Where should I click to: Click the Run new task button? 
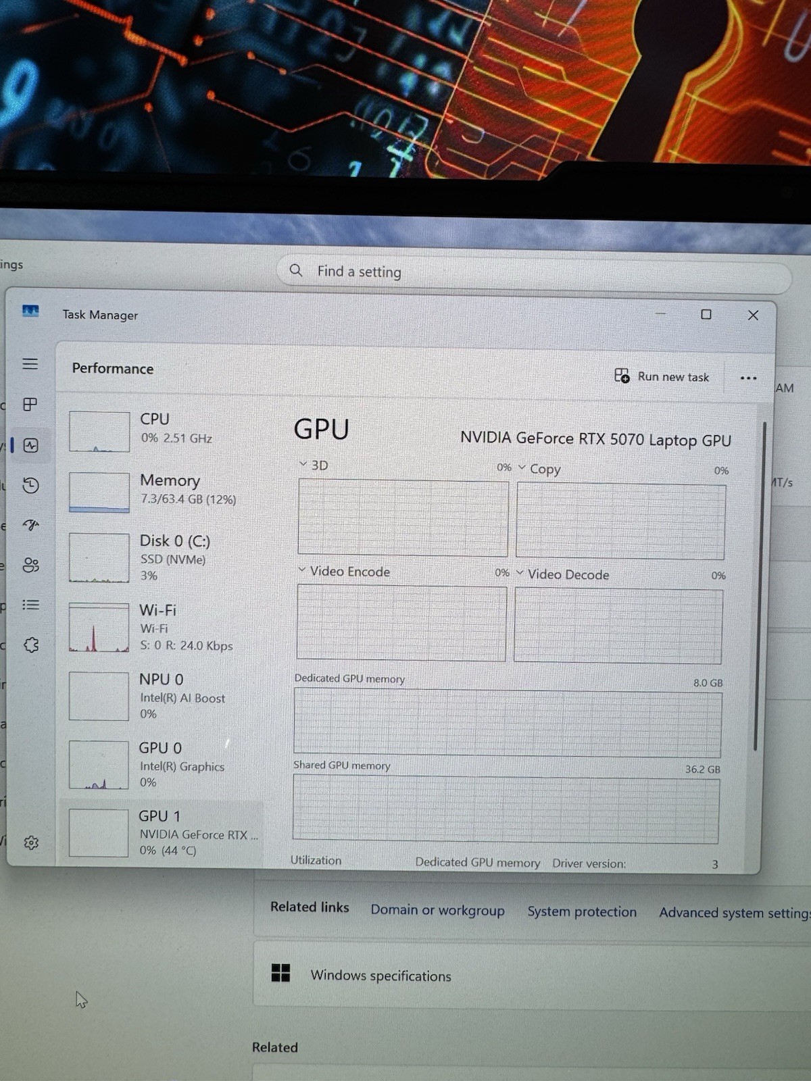click(662, 376)
